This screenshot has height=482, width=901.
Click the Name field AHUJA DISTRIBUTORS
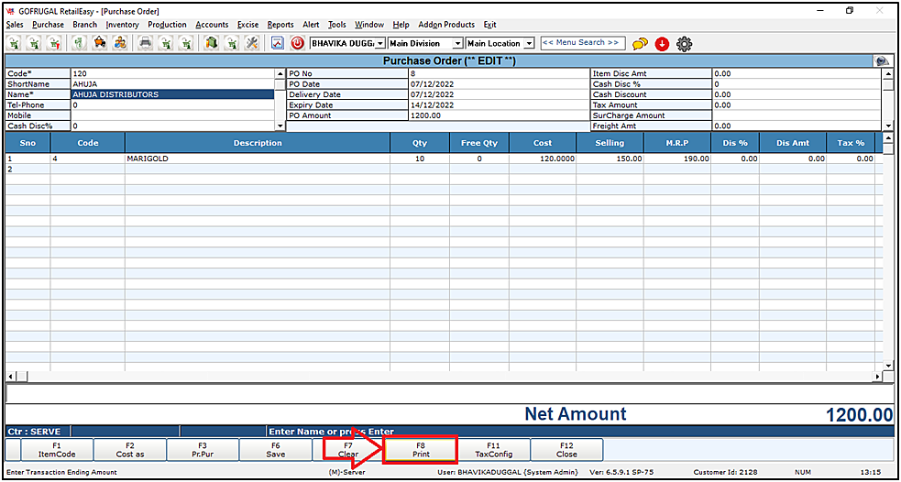pyautogui.click(x=172, y=94)
